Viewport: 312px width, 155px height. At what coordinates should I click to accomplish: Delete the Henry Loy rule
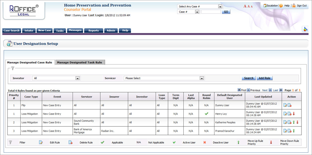coord(289,114)
